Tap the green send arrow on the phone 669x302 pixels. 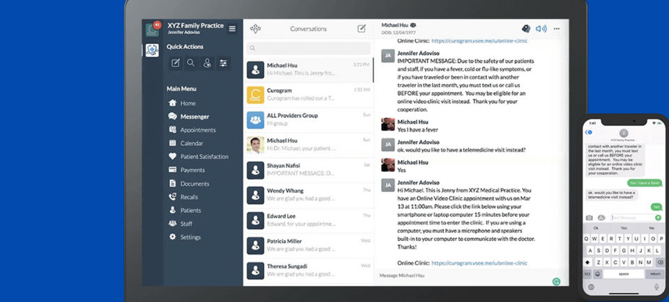[x=659, y=218]
